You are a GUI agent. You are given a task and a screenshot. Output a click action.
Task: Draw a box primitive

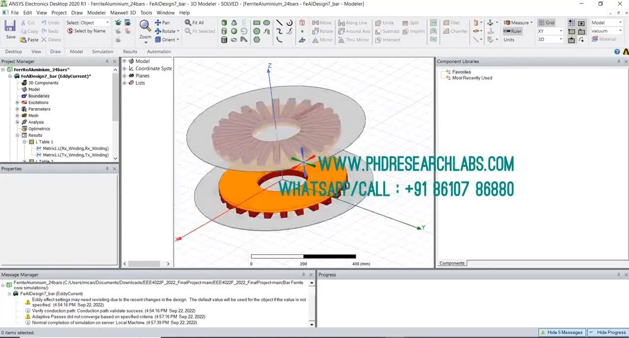[x=224, y=23]
